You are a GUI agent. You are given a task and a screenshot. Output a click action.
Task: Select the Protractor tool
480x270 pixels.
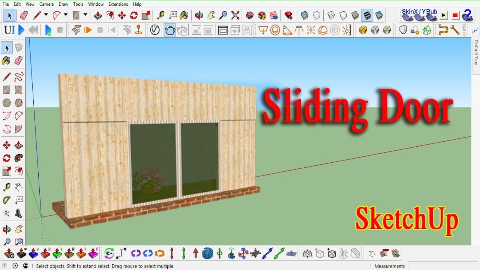[6, 200]
